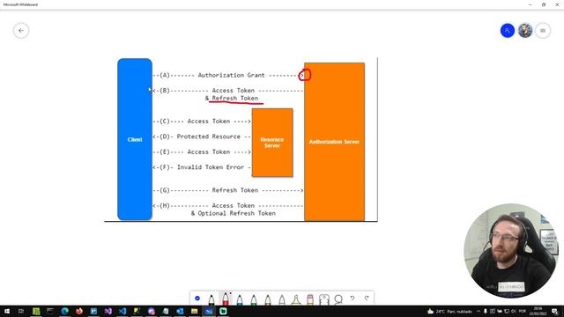Select the white pencil tool
Image resolution: width=564 pixels, height=317 pixels.
point(282,299)
